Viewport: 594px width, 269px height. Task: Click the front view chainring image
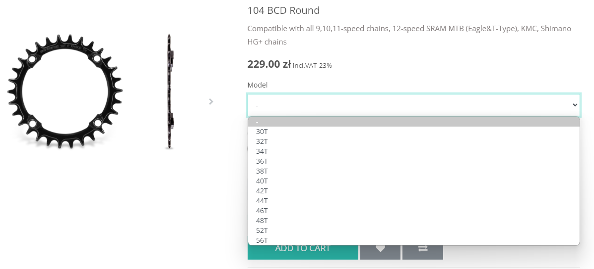[65, 91]
